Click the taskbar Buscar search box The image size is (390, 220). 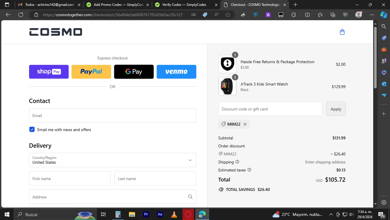click(x=55, y=214)
